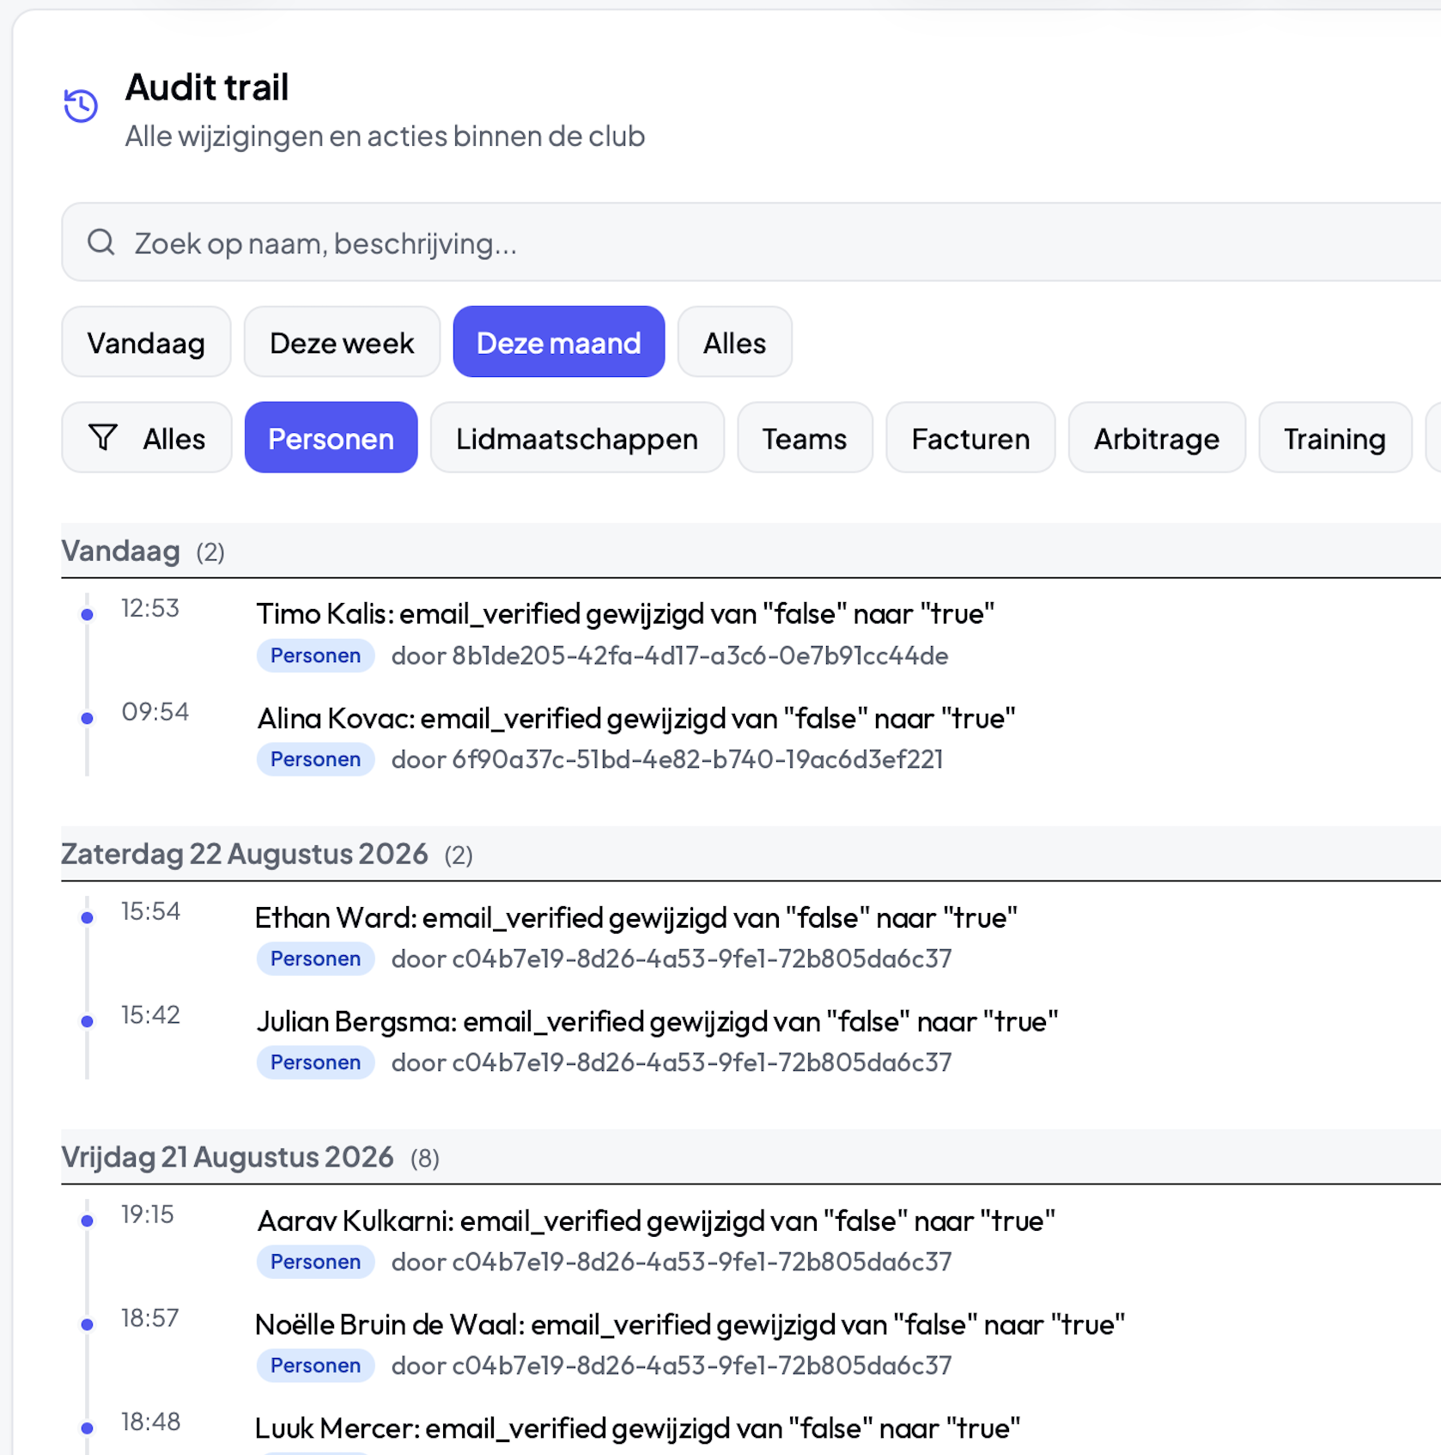Click the user ID under Julian Bergsma
Screen dimensions: 1441x1455
pyautogui.click(x=702, y=1062)
